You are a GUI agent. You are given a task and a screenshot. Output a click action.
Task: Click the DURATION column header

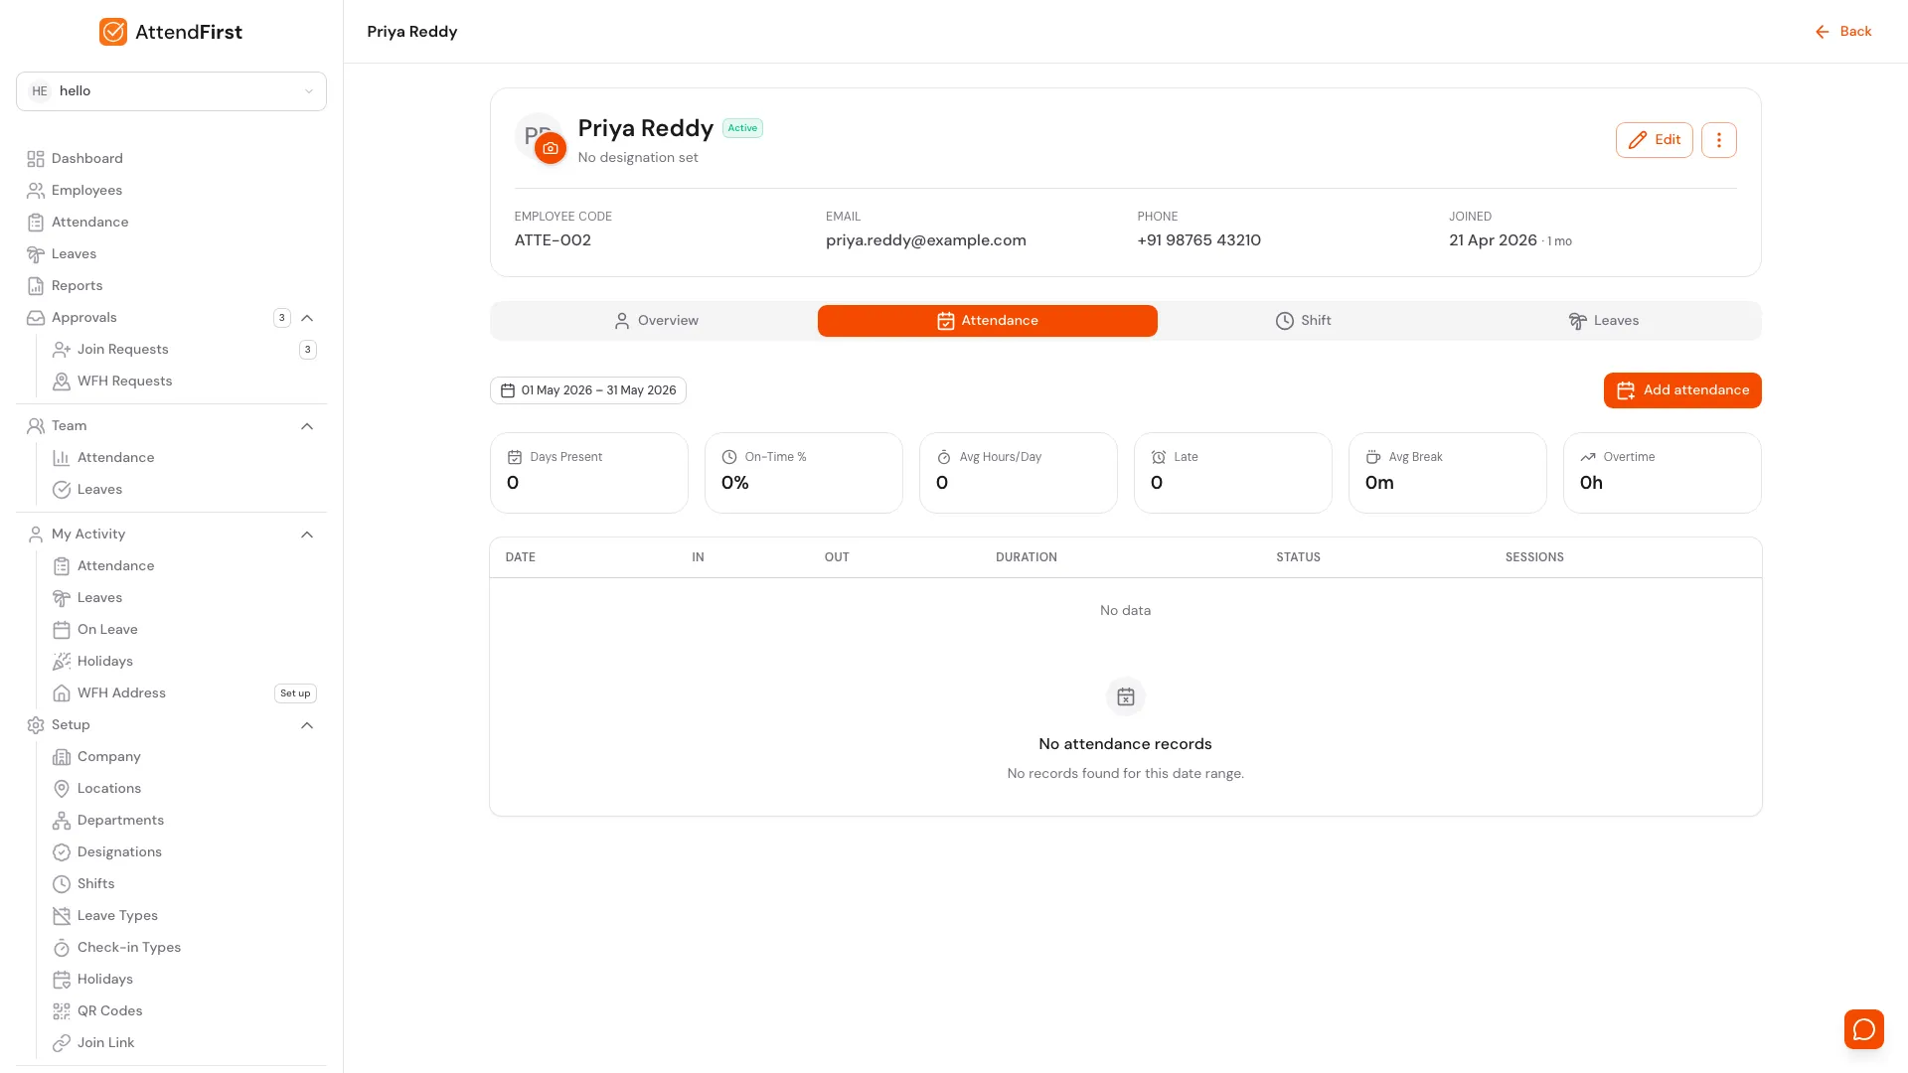tap(1027, 557)
